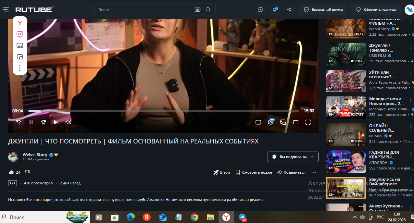Click В топ button
Image resolution: width=414 pixels, height=223 pixels.
point(221,172)
